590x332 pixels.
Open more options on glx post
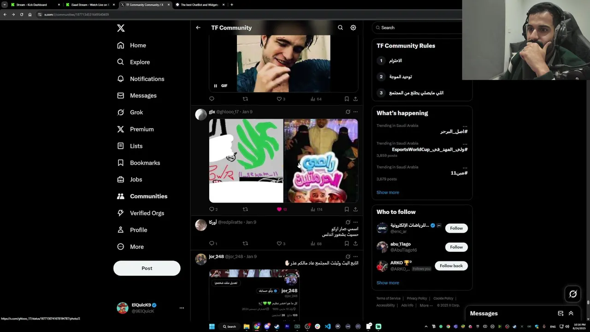click(x=355, y=112)
